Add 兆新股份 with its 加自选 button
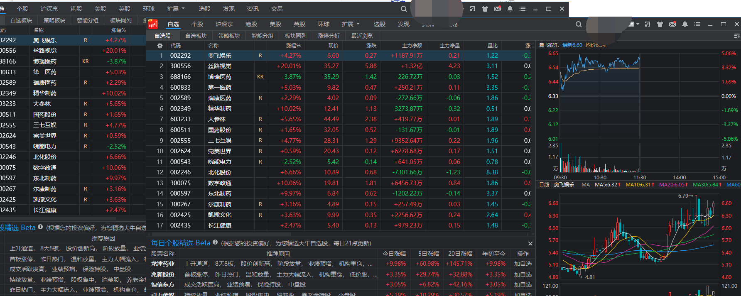This screenshot has height=296, width=741. point(523,274)
